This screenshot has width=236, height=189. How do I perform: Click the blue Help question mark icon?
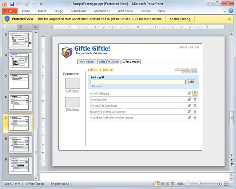[231, 11]
